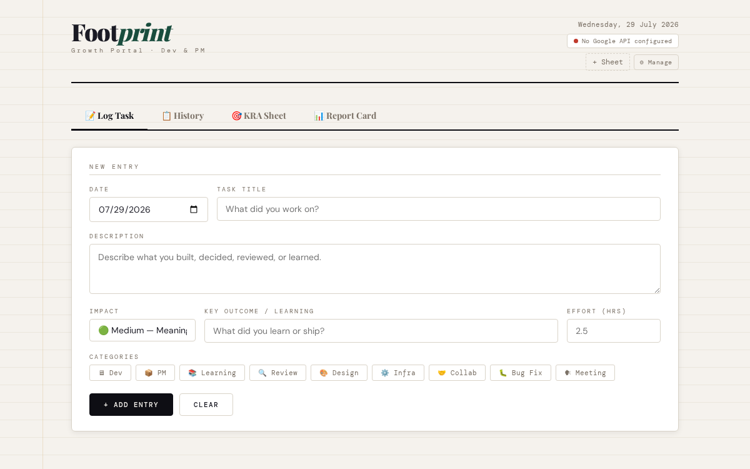This screenshot has width=750, height=469.
Task: Enable the Design category chip
Action: (339, 373)
